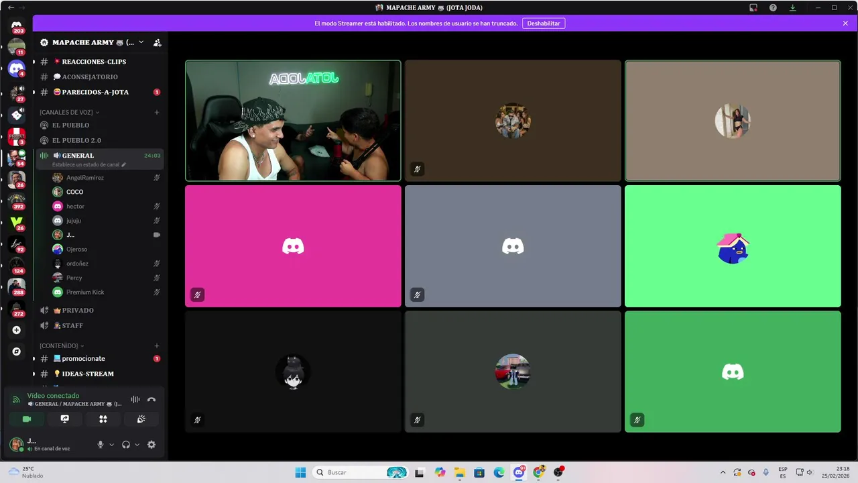
Task: Open Microsoft Edge from taskbar
Action: coord(499,472)
